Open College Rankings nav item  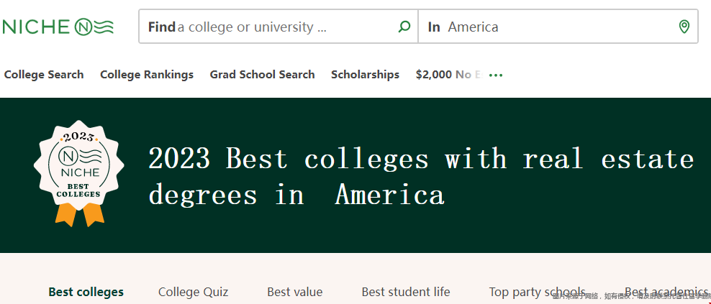[147, 75]
